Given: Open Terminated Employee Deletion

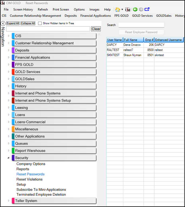Looking at the screenshot, I should point(41,195).
